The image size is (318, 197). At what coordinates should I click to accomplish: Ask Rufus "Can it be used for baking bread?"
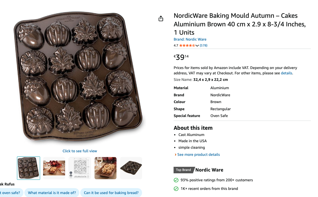(x=111, y=193)
